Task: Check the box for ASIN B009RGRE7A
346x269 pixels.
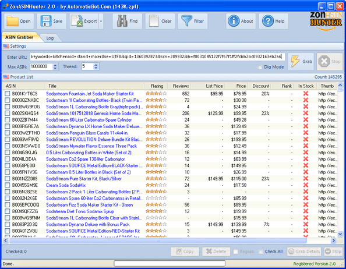Action: point(8,126)
